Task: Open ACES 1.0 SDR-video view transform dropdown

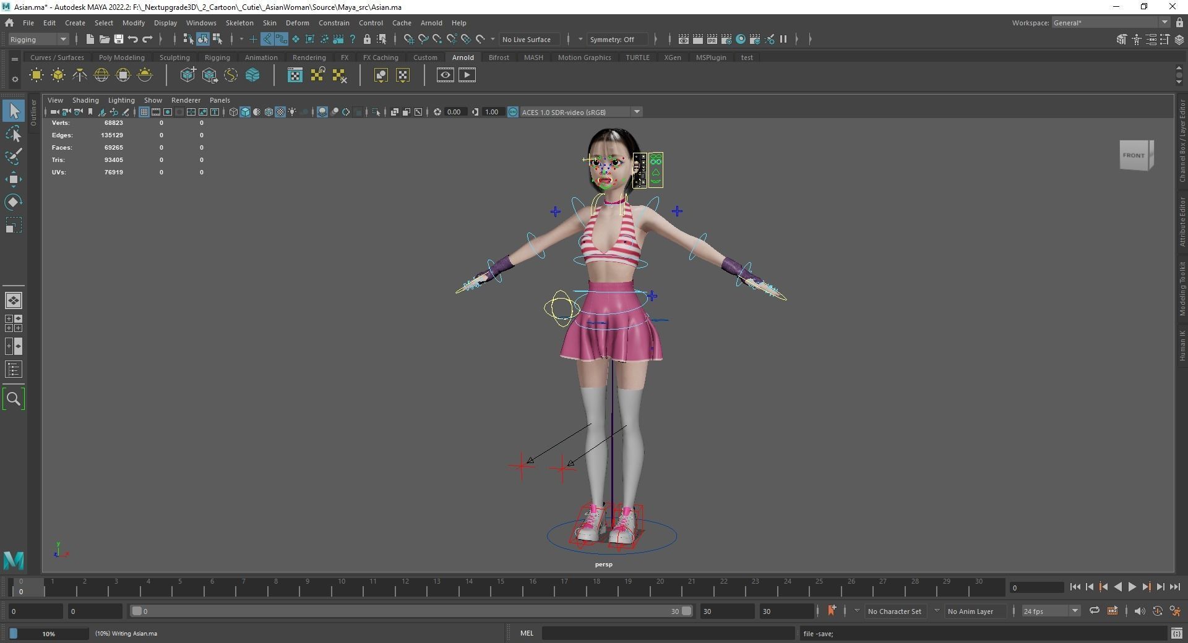Action: tap(581, 112)
